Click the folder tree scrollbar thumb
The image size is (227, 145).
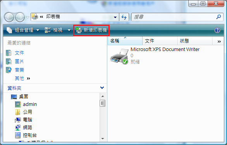[103, 103]
